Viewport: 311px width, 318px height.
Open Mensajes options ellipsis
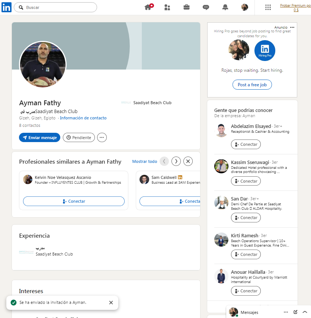(286, 312)
